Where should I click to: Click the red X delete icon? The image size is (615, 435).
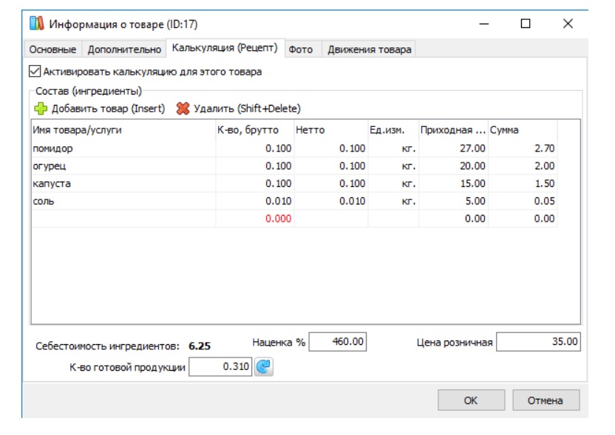tap(183, 109)
